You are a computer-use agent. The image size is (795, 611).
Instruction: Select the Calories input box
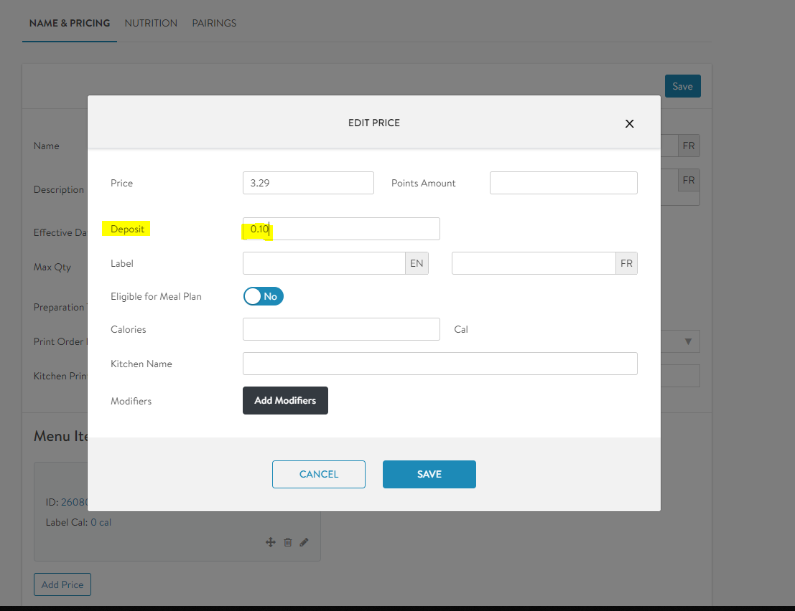point(341,329)
